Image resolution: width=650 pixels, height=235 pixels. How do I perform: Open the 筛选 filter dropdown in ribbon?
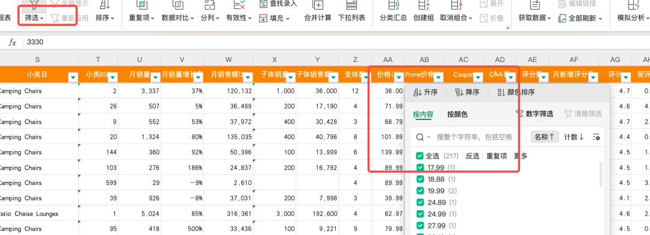click(34, 18)
